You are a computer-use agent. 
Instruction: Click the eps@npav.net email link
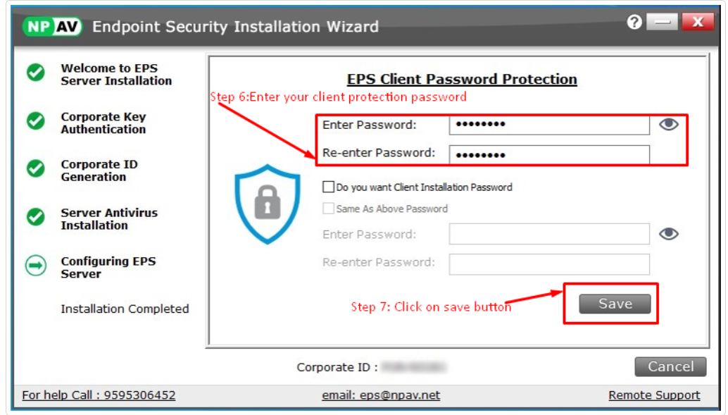(381, 395)
